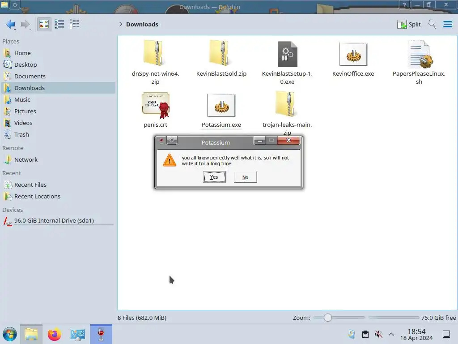This screenshot has height=344, width=458.
Task: Open Dolphin hamburger menu
Action: pos(447,24)
